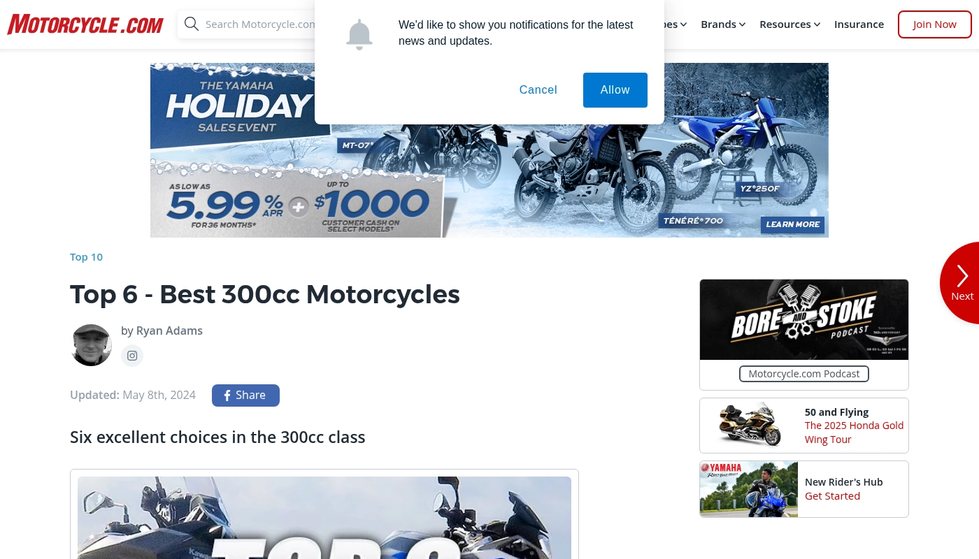Click the search magnifier icon
The image size is (979, 559).
tap(192, 24)
